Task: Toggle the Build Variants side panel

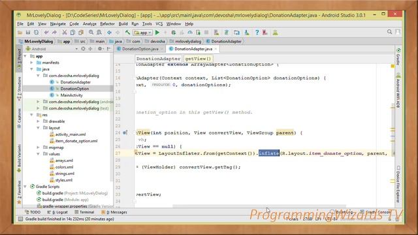Action: [x=19, y=158]
